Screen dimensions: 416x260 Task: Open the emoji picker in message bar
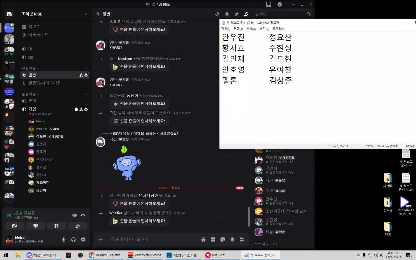point(232,240)
